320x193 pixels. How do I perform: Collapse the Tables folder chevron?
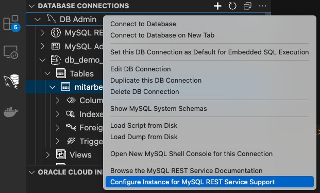click(47, 73)
